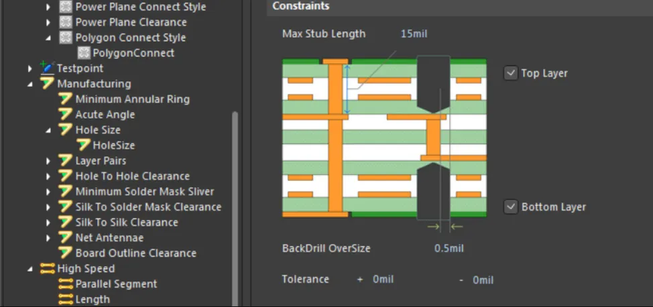Expand the Hole To Hole Clearance node
This screenshot has width=653, height=307.
48,176
